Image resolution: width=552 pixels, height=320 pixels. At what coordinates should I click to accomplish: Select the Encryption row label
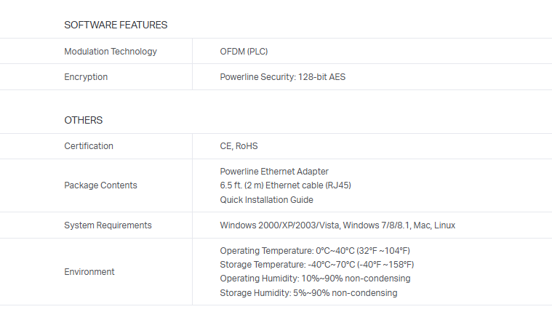coord(86,77)
